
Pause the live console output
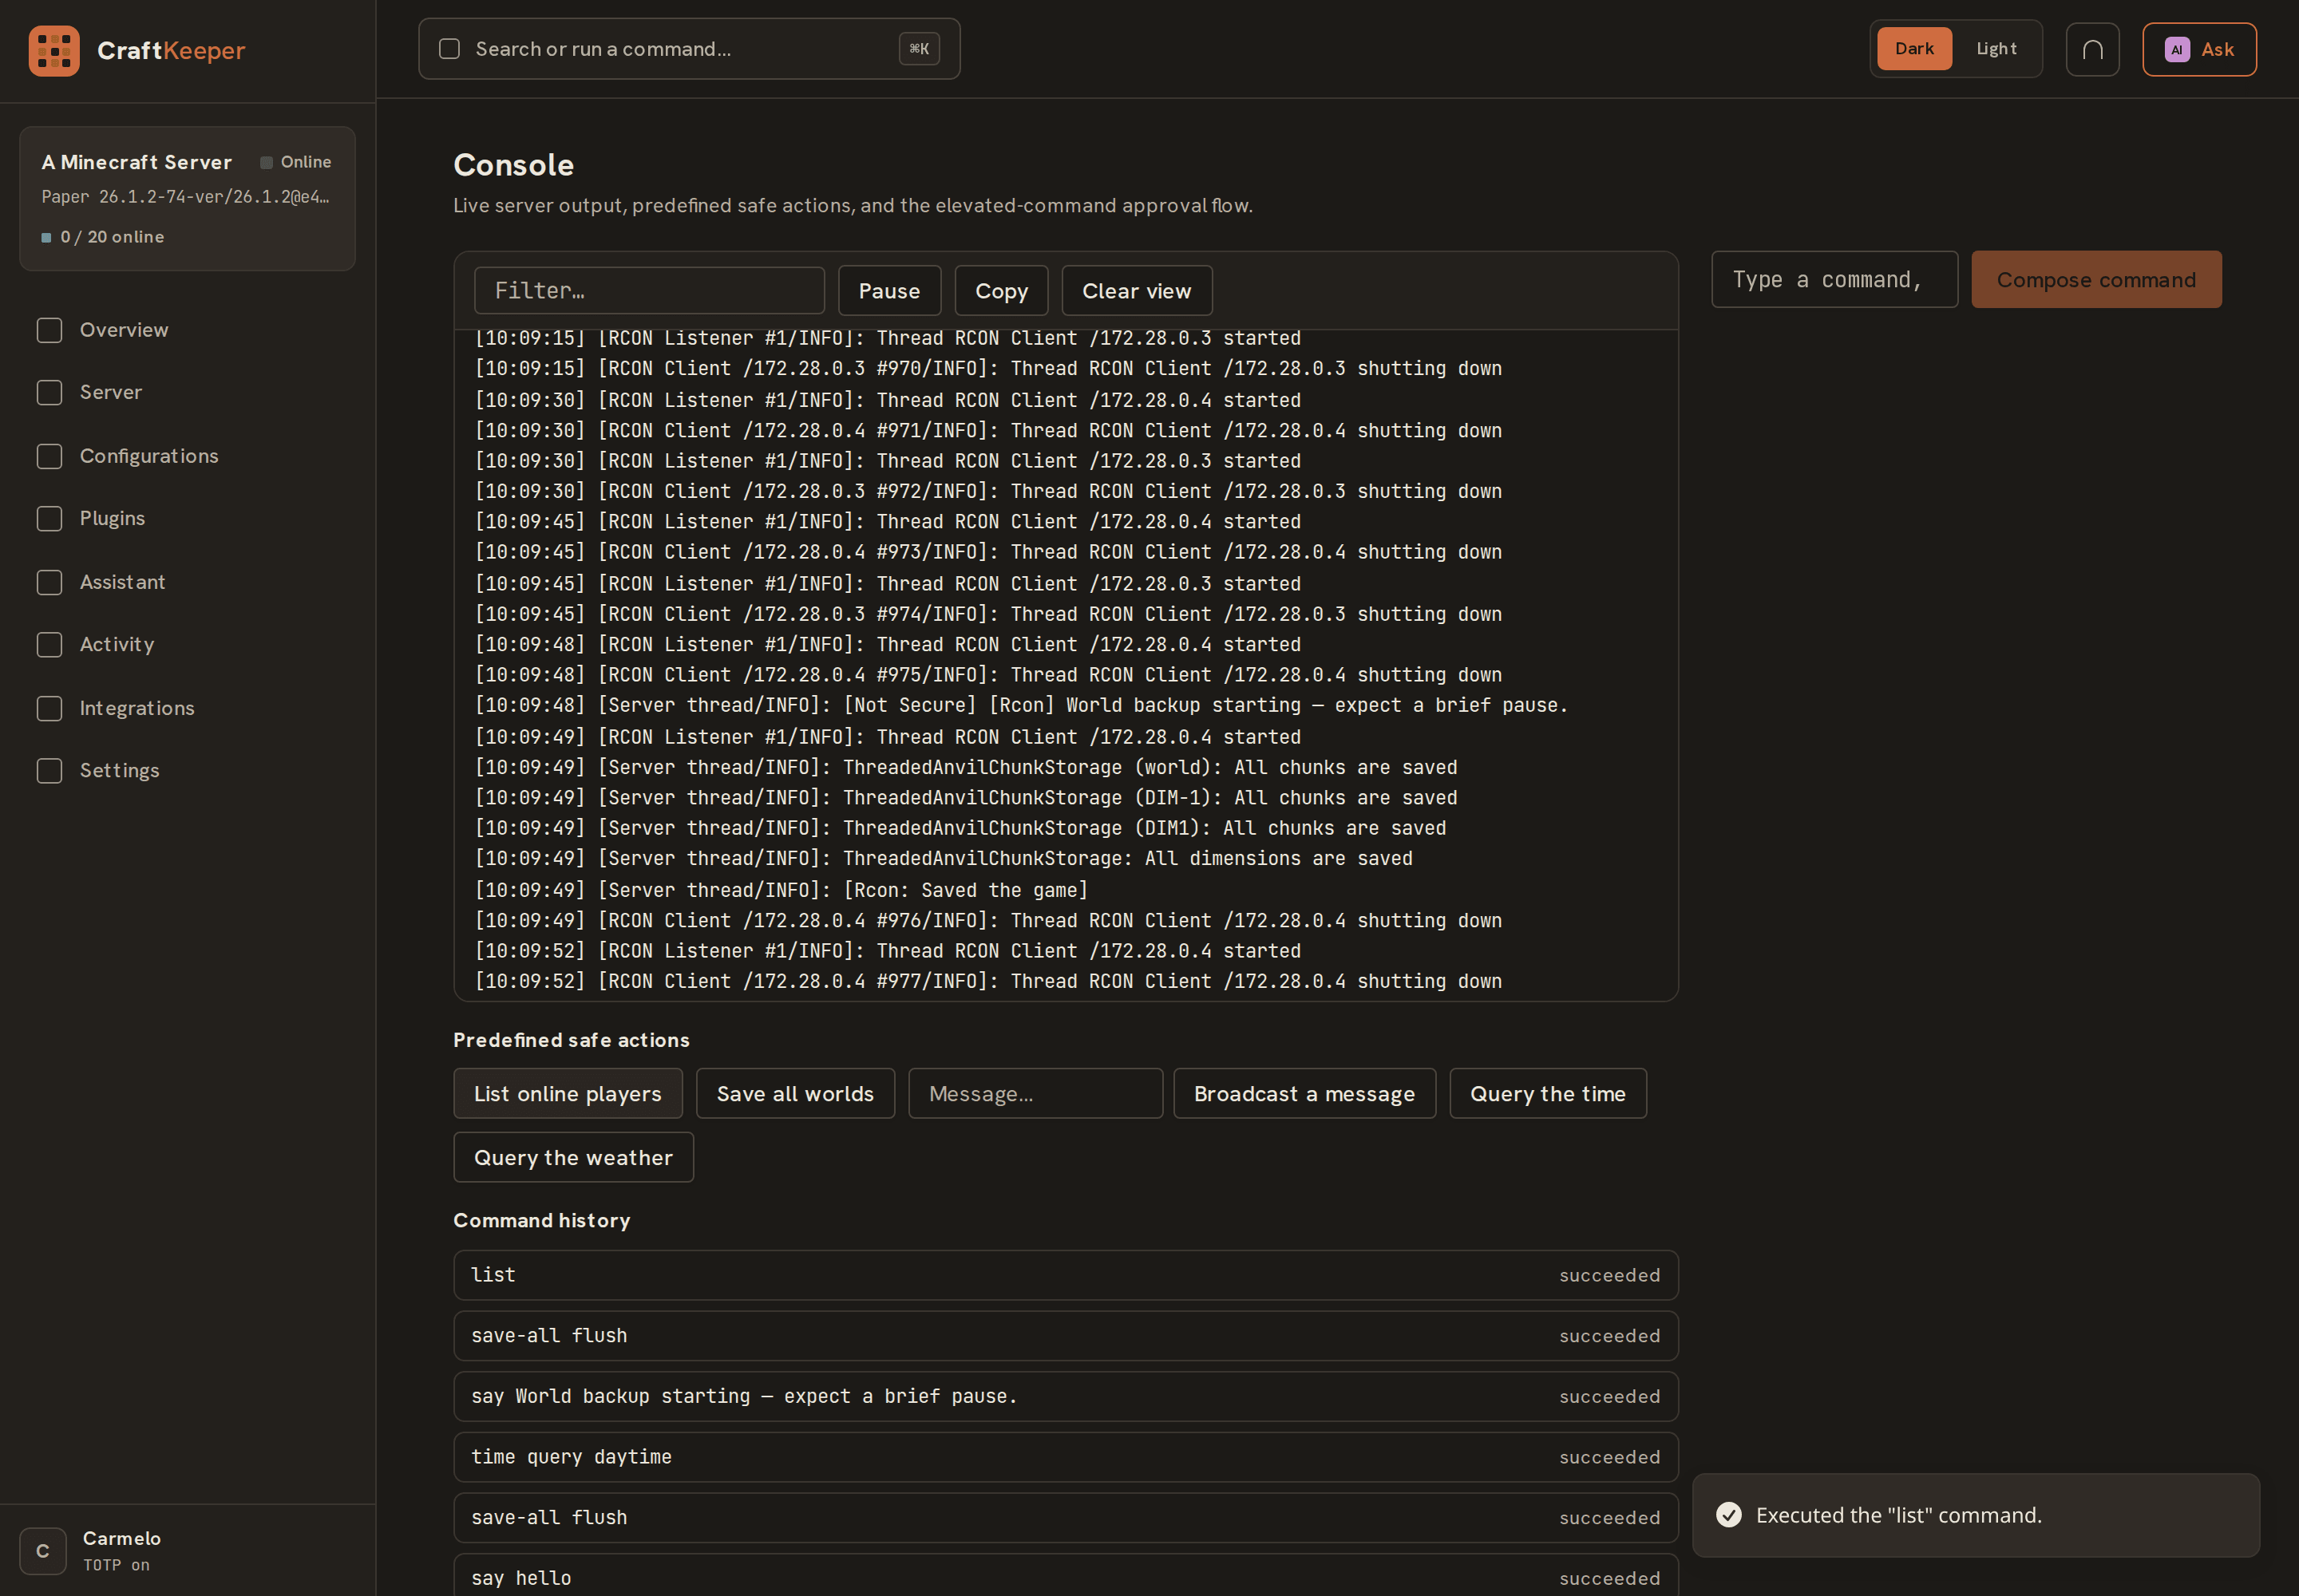(888, 291)
